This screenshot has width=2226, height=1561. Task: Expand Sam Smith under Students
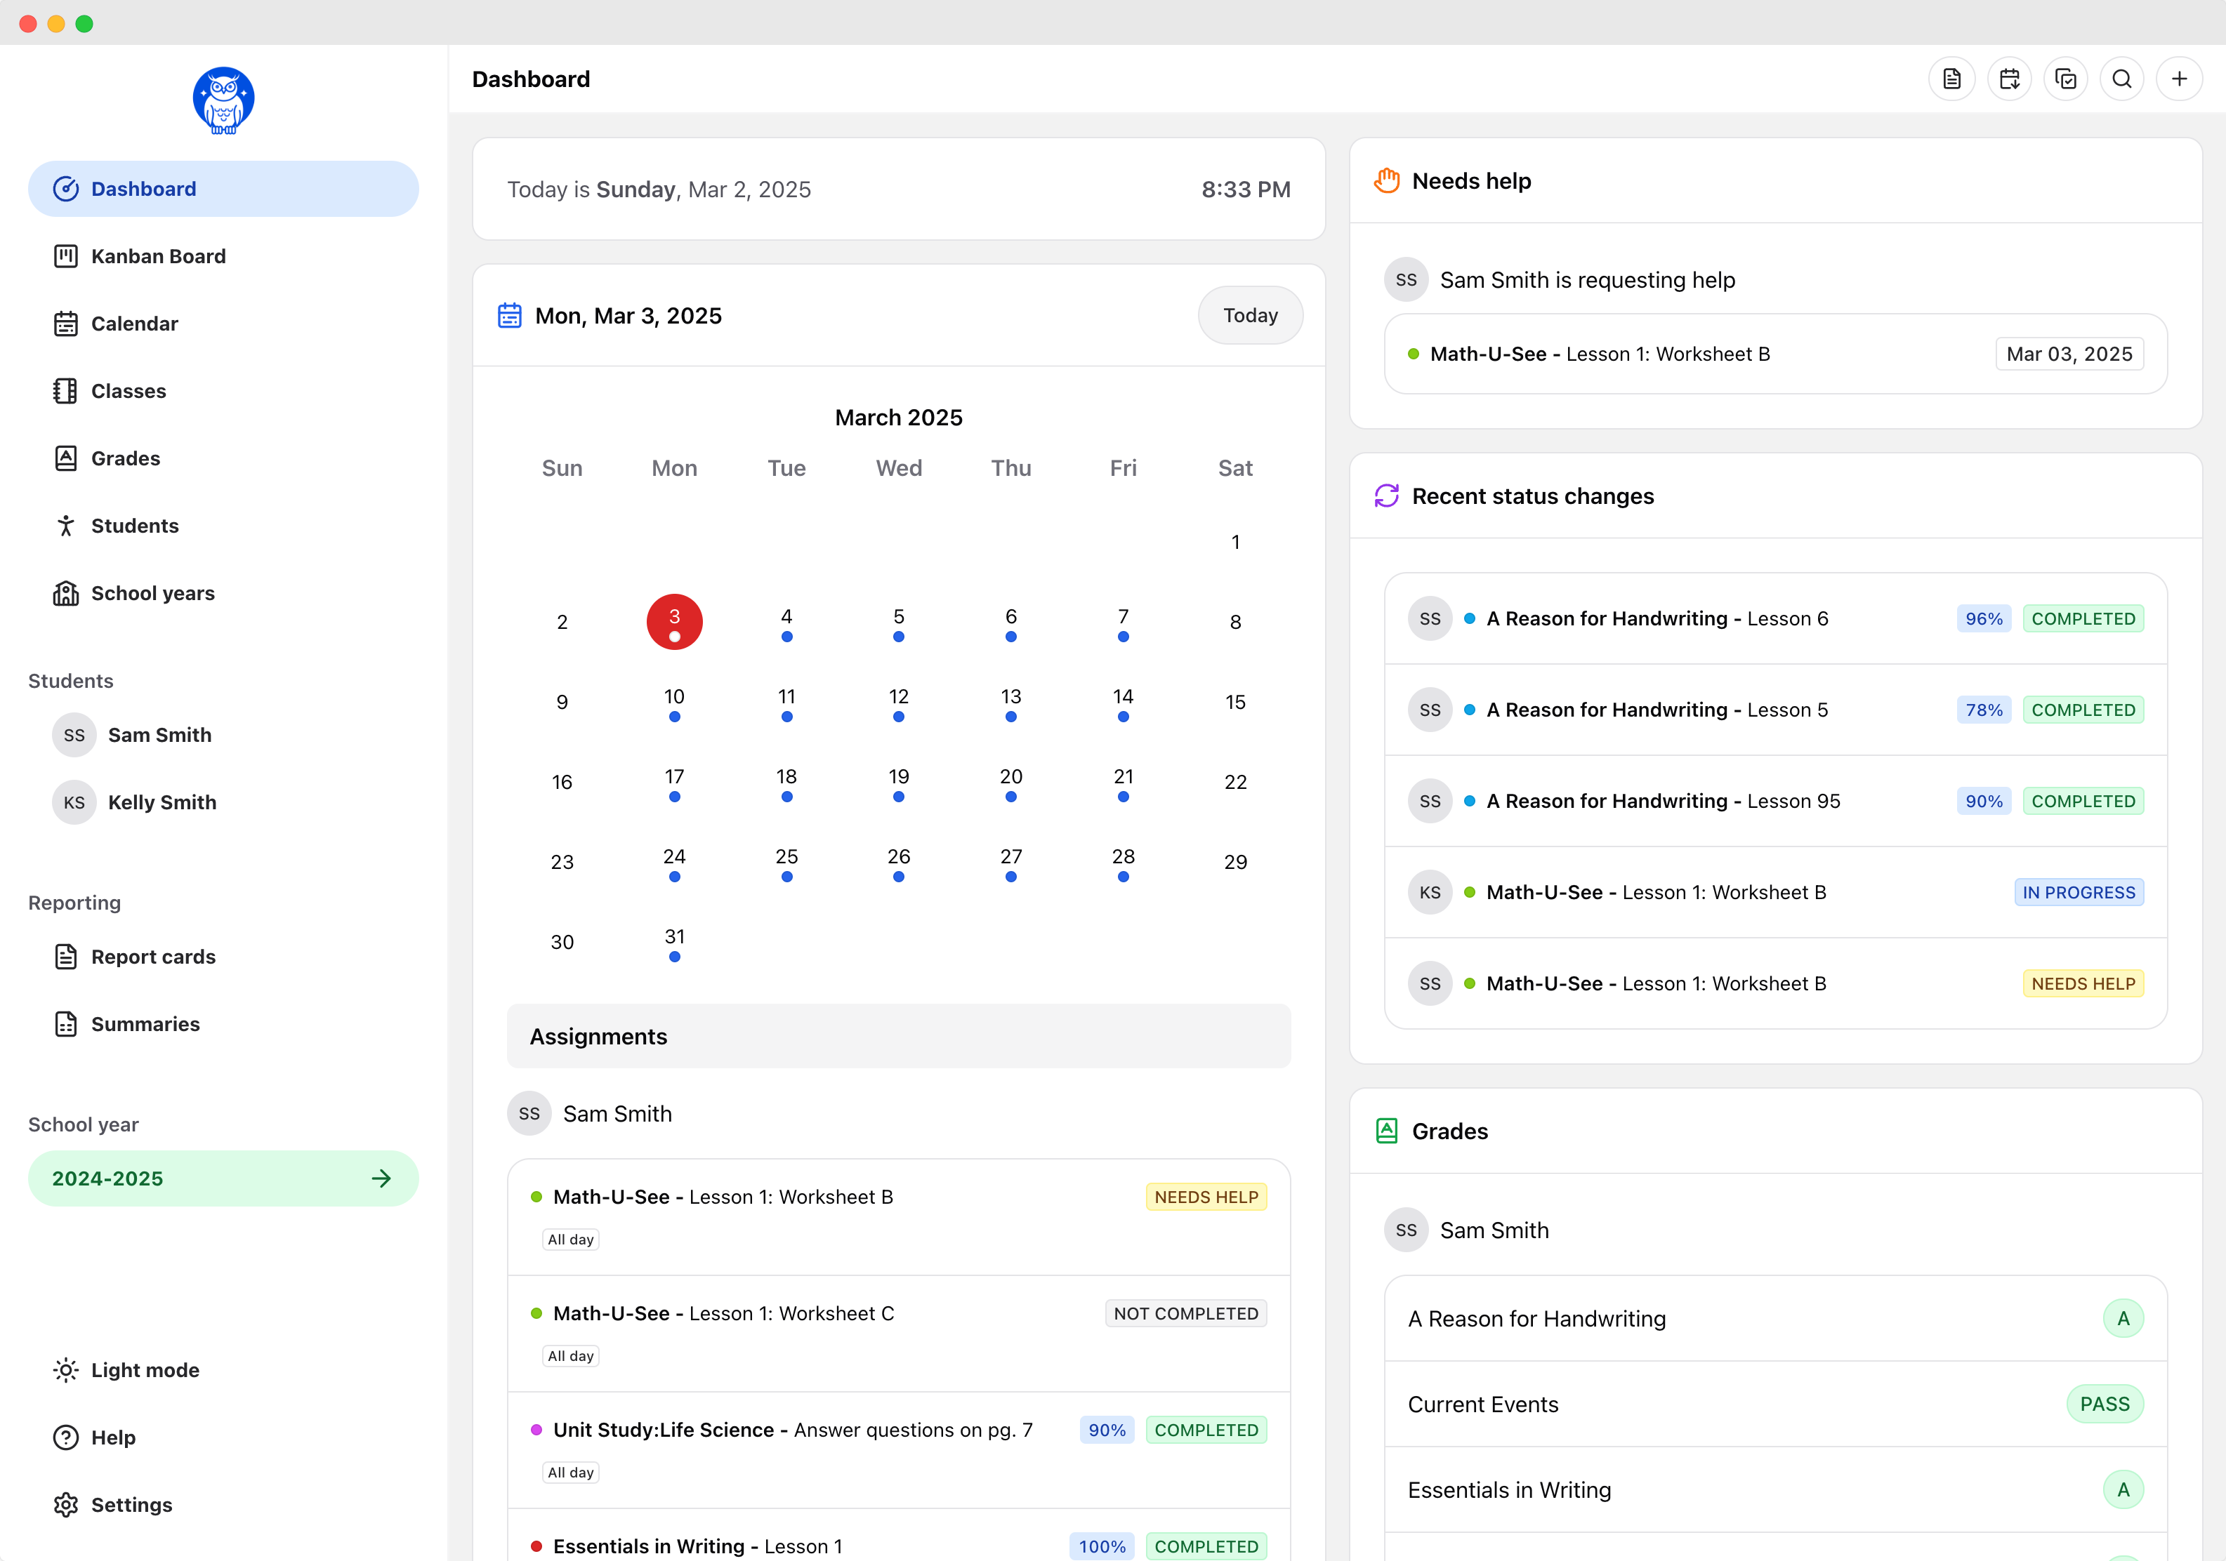pos(159,734)
